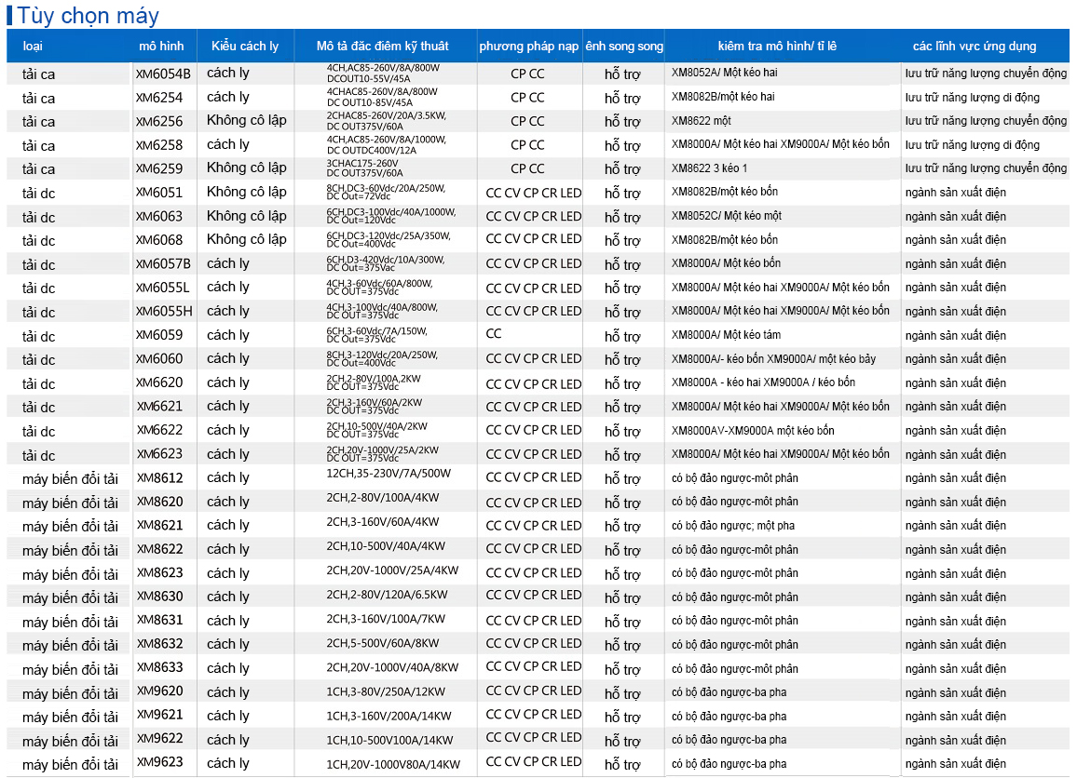Click spec '1CH,3-160V/200A/14KW'
Image resolution: width=1077 pixels, height=778 pixels.
pyautogui.click(x=389, y=716)
